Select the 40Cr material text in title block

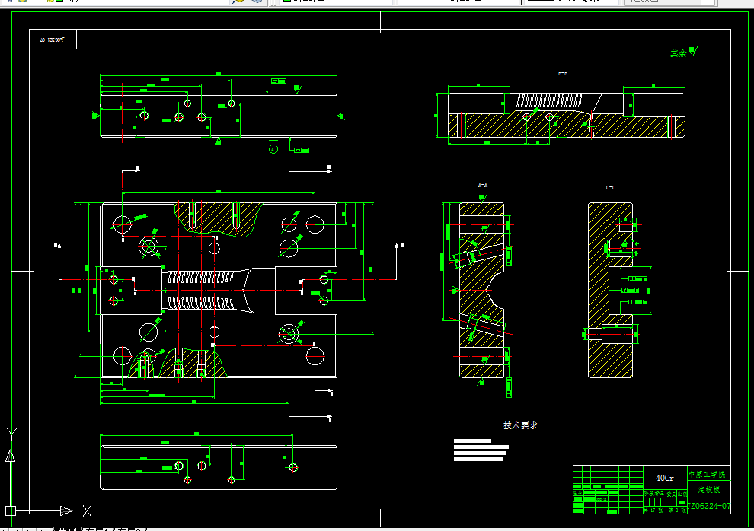665,478
